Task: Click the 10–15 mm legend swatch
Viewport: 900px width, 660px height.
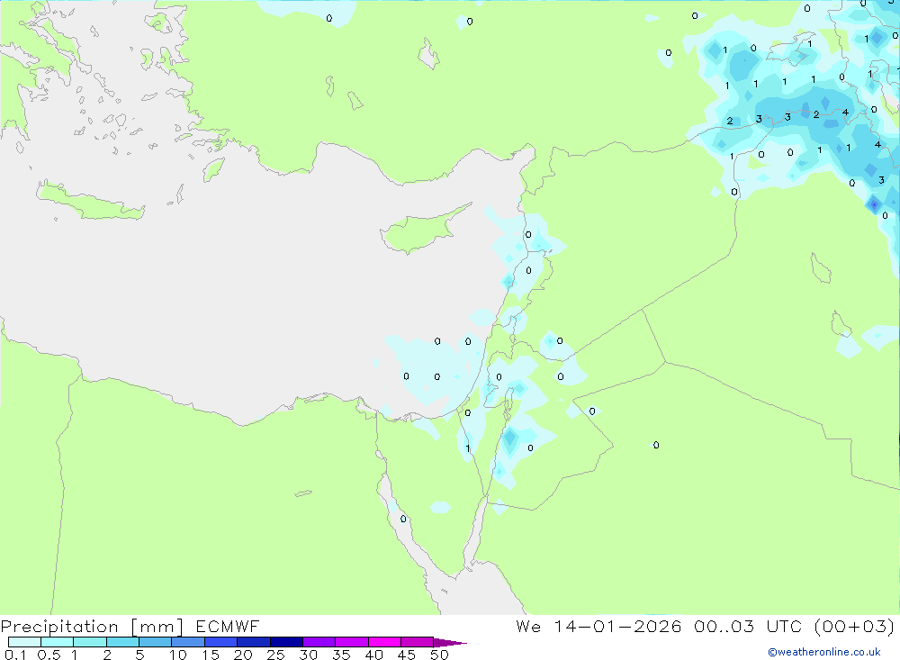Action: 188,642
